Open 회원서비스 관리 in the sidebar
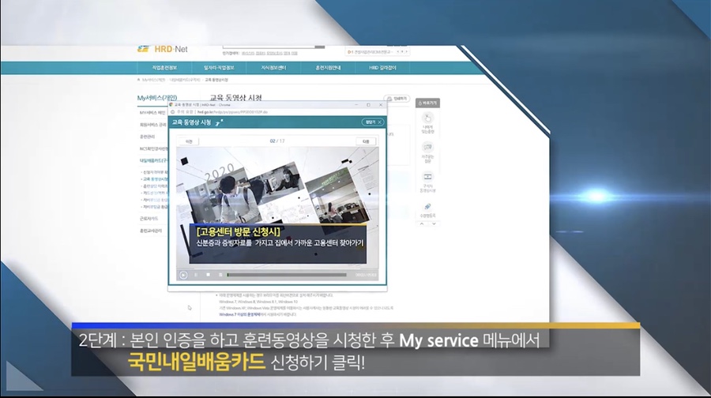 pos(152,125)
